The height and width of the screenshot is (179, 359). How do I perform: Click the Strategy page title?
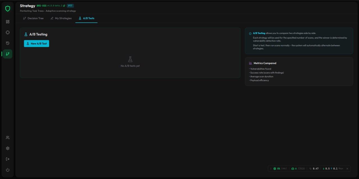27,6
